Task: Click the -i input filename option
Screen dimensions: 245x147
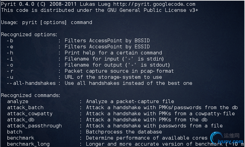Action: click(10, 59)
